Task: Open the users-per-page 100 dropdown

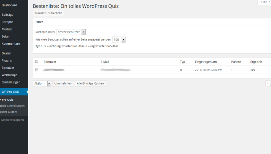Action: point(119,39)
